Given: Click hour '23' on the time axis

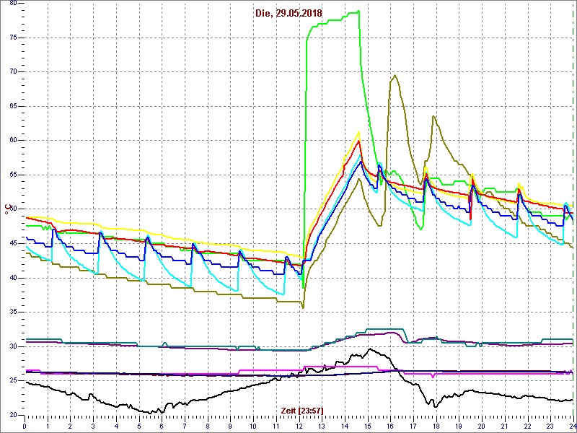Looking at the screenshot, I should click(550, 426).
